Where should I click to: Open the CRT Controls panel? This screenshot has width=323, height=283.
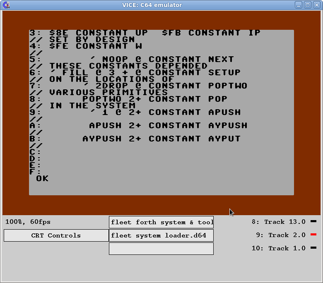(x=56, y=235)
